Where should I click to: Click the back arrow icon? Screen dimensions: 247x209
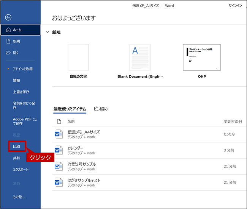click(x=8, y=17)
